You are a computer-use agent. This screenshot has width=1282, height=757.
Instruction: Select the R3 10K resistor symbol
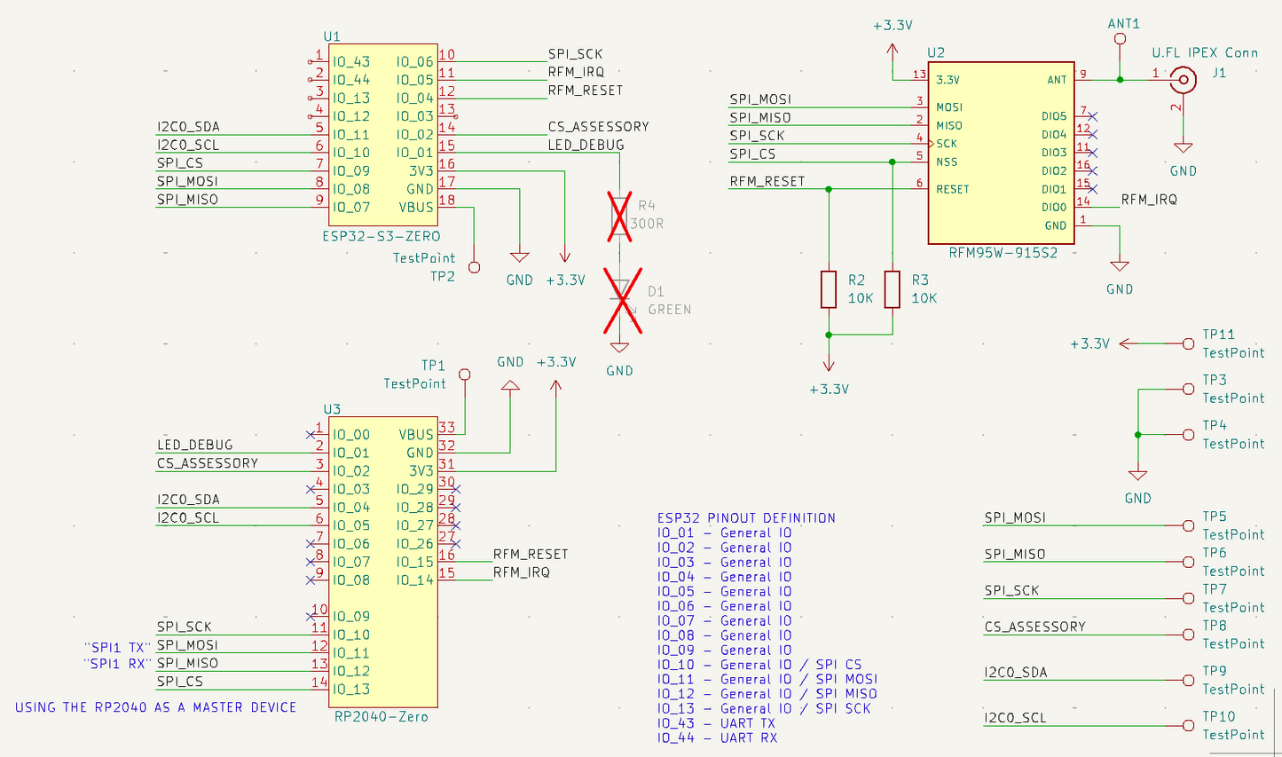[893, 289]
